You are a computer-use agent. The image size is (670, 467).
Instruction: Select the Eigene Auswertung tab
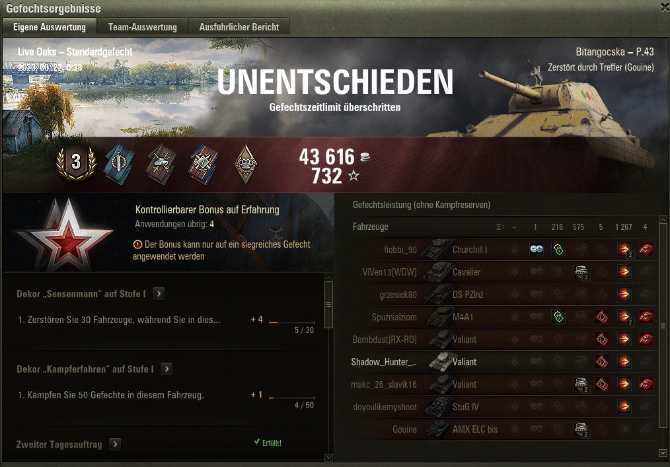tap(50, 27)
